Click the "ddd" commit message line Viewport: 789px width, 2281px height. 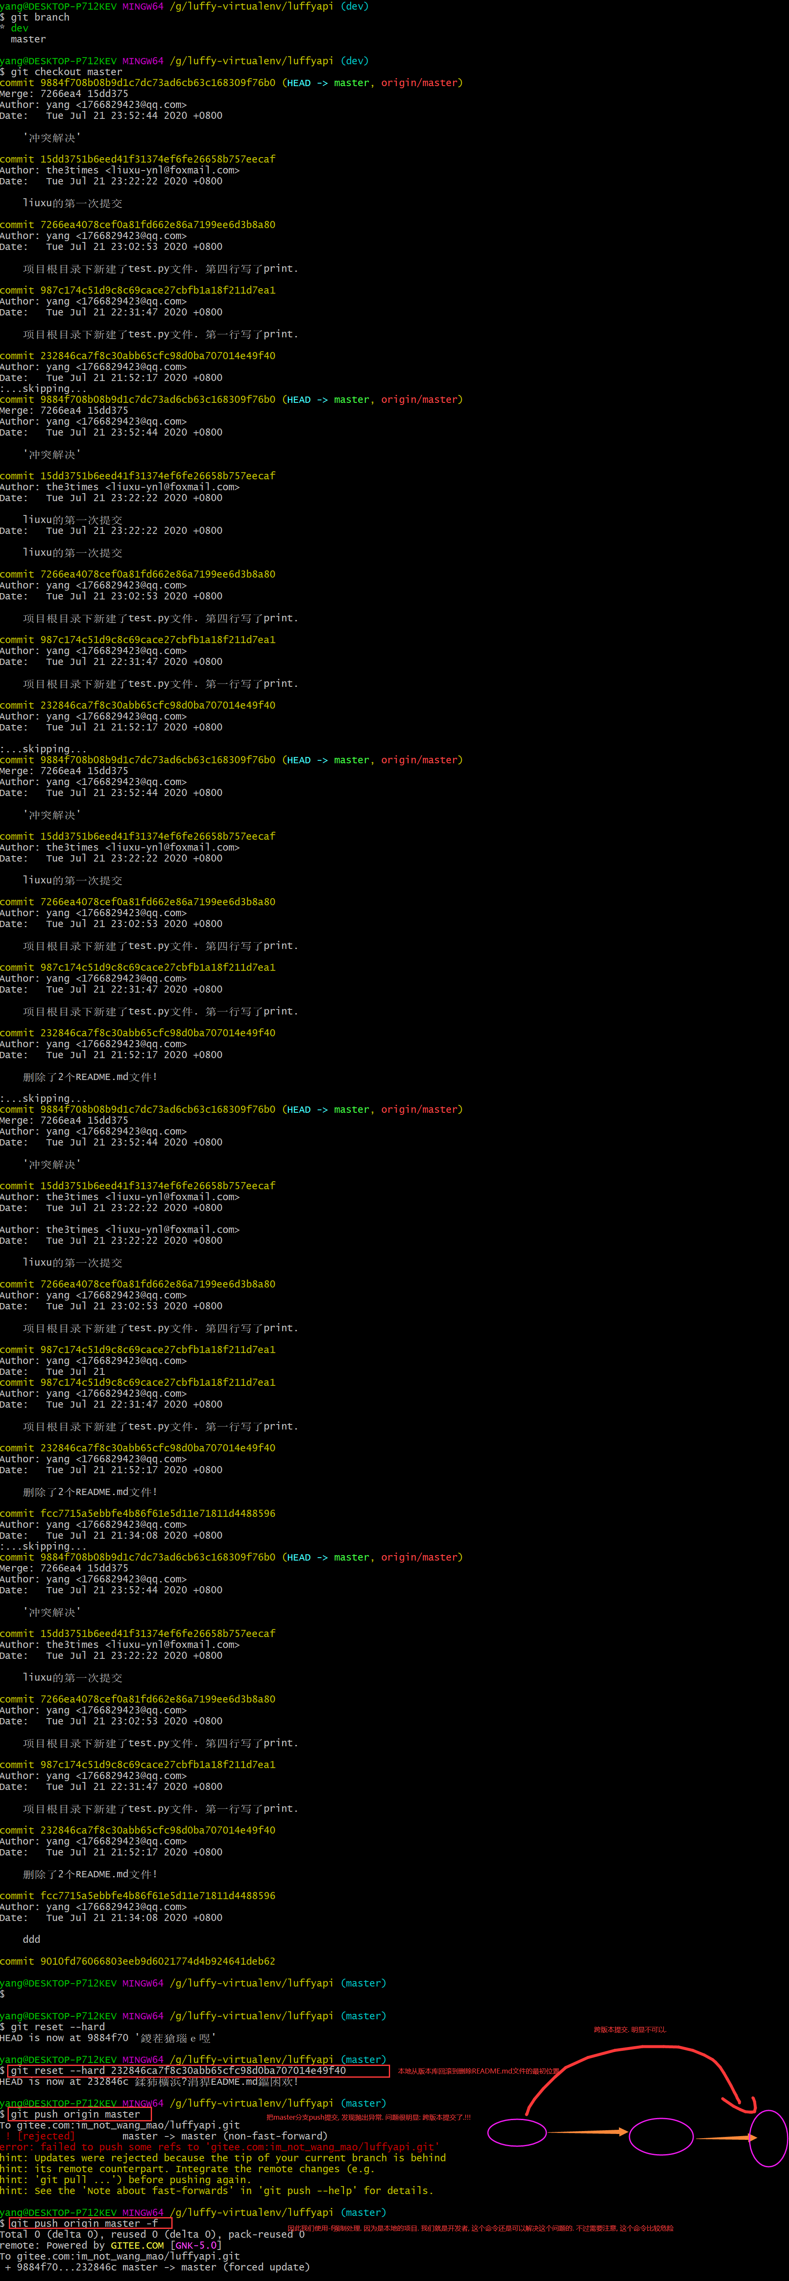pyautogui.click(x=32, y=1939)
